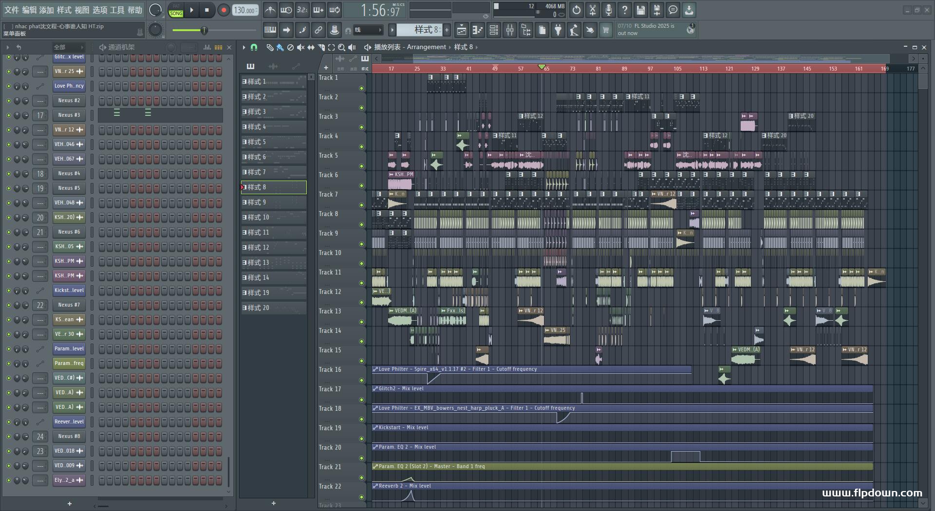The width and height of the screenshot is (935, 511).
Task: Open the 全部 channel filter dropdown
Action: pyautogui.click(x=68, y=47)
